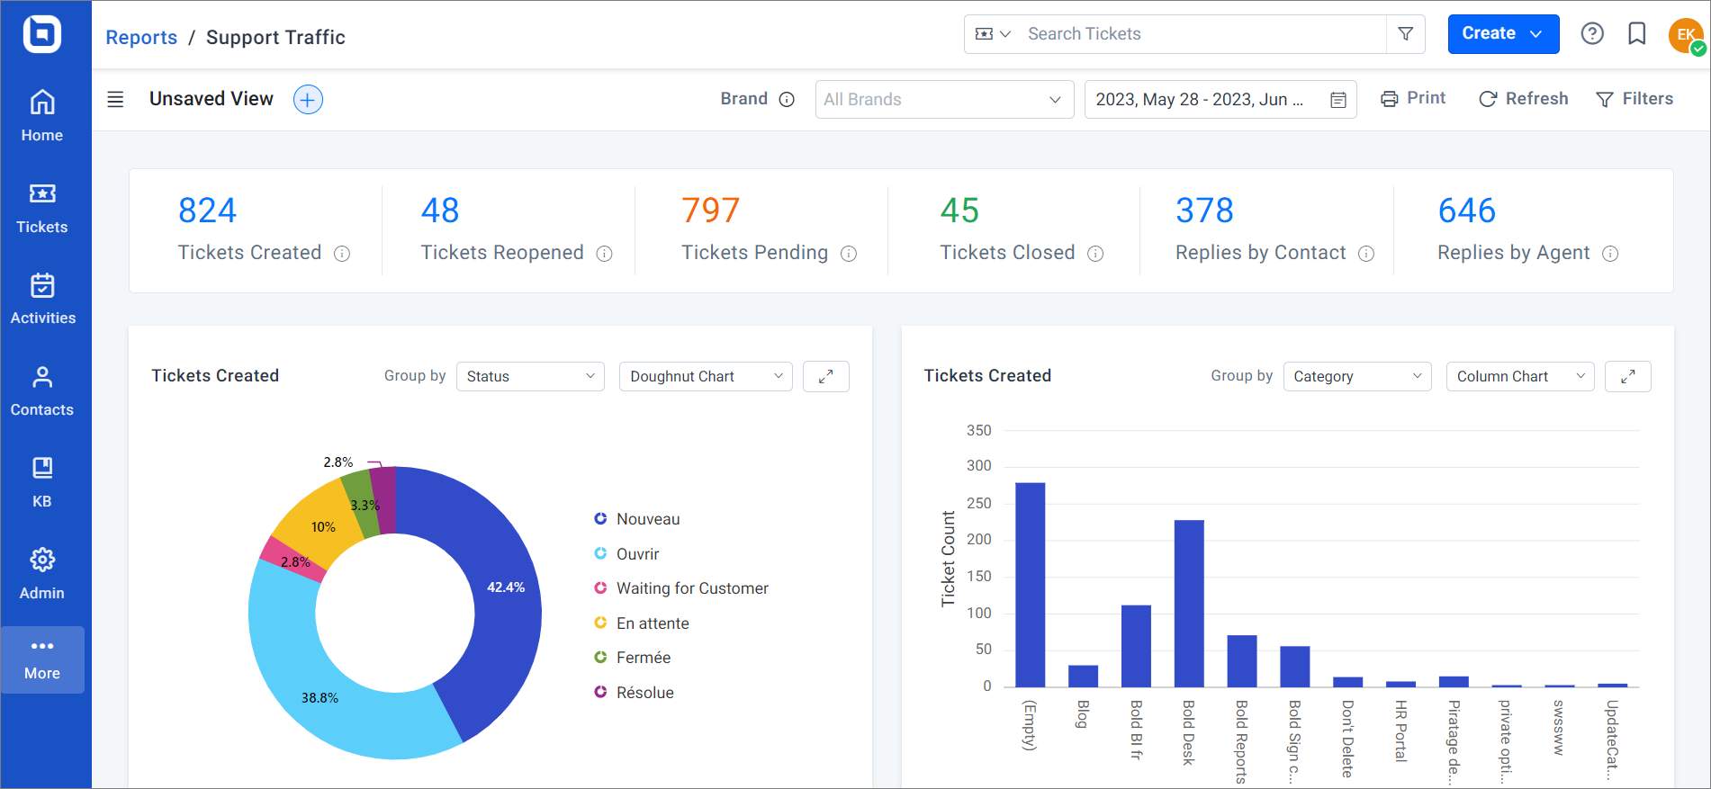
Task: Click the 797 Tickets Pending number
Action: click(x=711, y=211)
